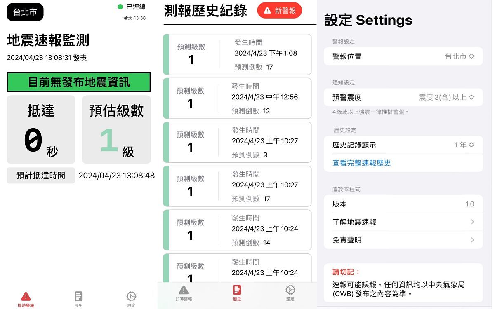Open 設定 gear icon on the 地震速報監測 screen
This screenshot has height=309, width=495.
[x=131, y=296]
